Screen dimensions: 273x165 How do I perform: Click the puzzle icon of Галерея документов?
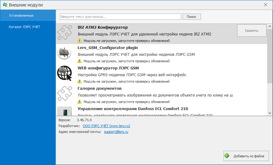click(x=65, y=93)
